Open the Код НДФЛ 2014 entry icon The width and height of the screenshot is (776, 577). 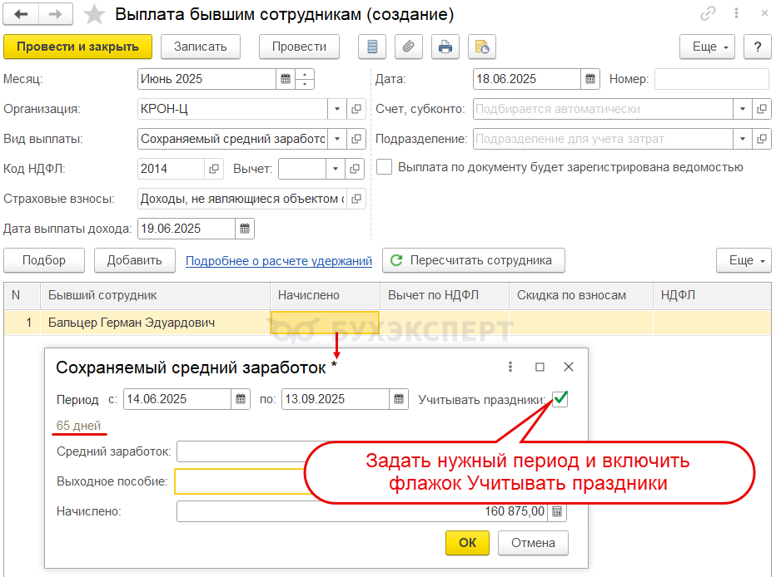(x=214, y=169)
